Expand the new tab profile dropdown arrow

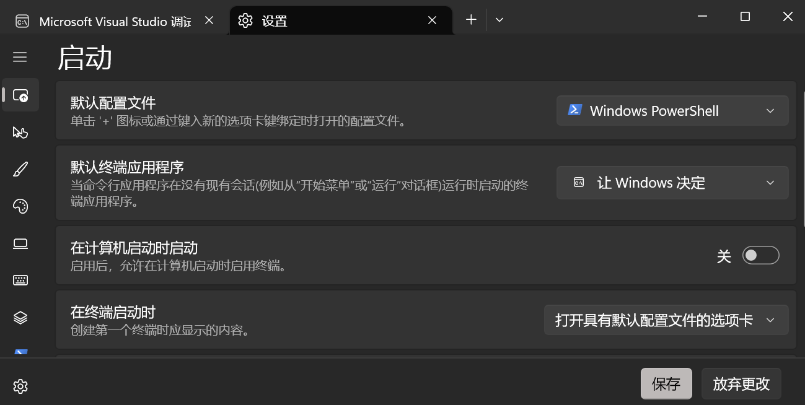pyautogui.click(x=499, y=20)
